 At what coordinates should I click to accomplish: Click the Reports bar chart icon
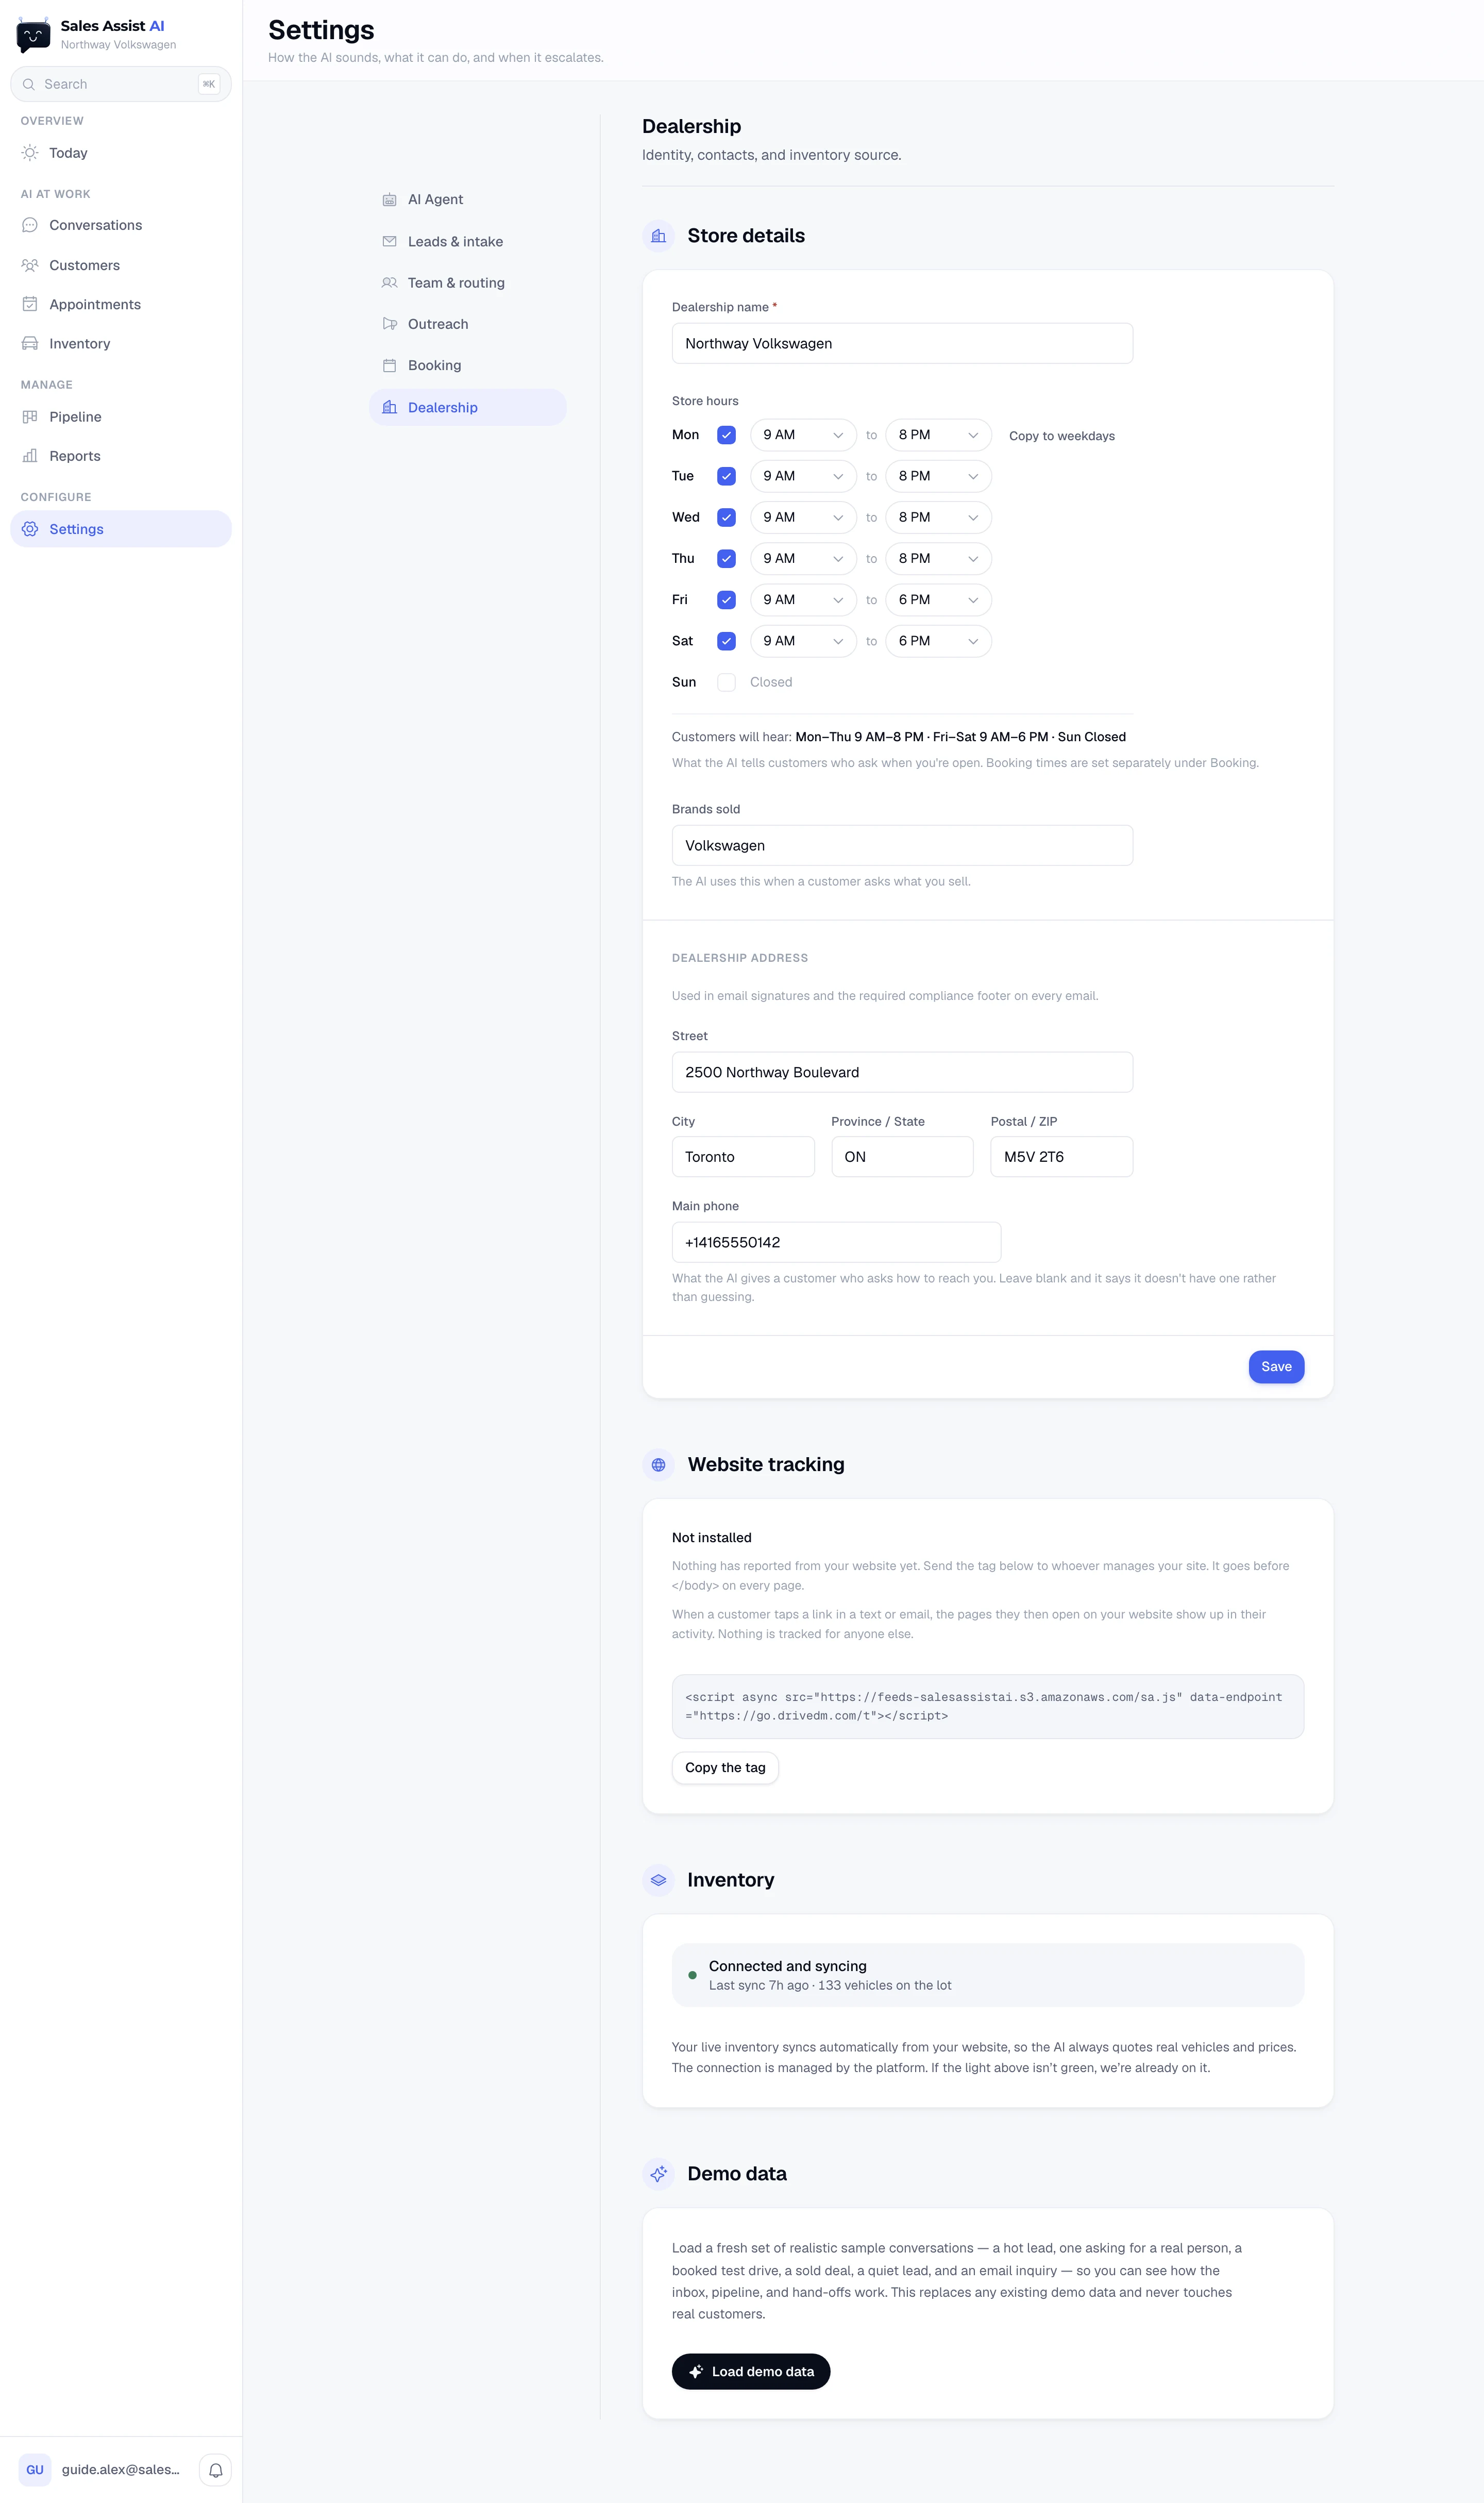click(30, 456)
